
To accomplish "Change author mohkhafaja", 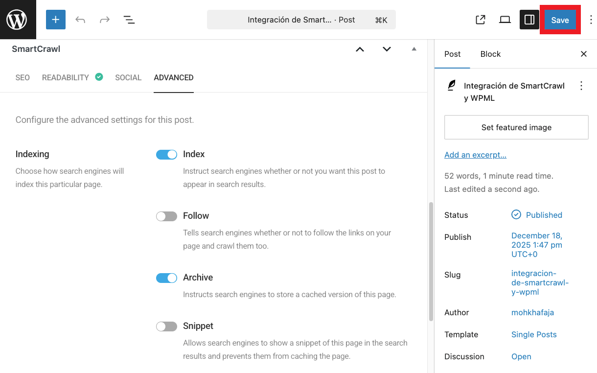I will tap(532, 312).
